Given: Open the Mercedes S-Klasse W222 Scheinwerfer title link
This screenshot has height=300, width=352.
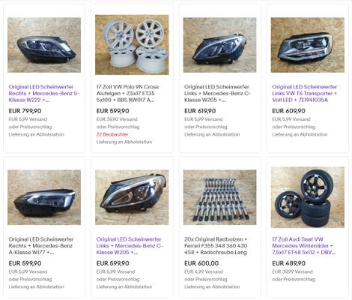Looking at the screenshot, I should (44, 93).
